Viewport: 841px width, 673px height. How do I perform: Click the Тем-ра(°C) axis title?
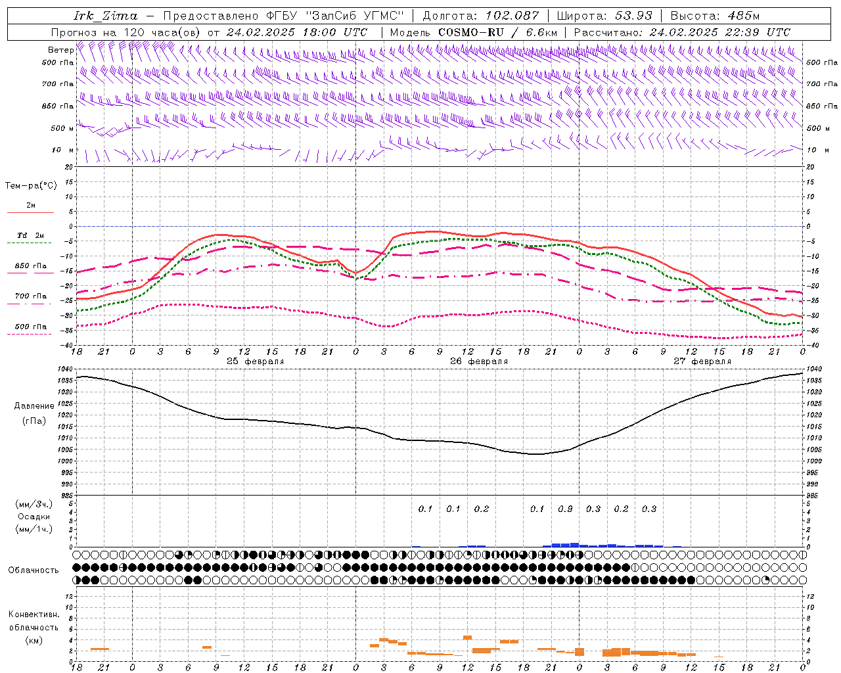(31, 186)
